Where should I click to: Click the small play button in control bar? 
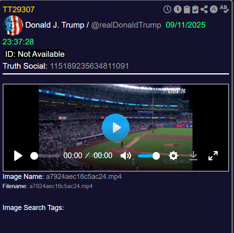click(18, 156)
